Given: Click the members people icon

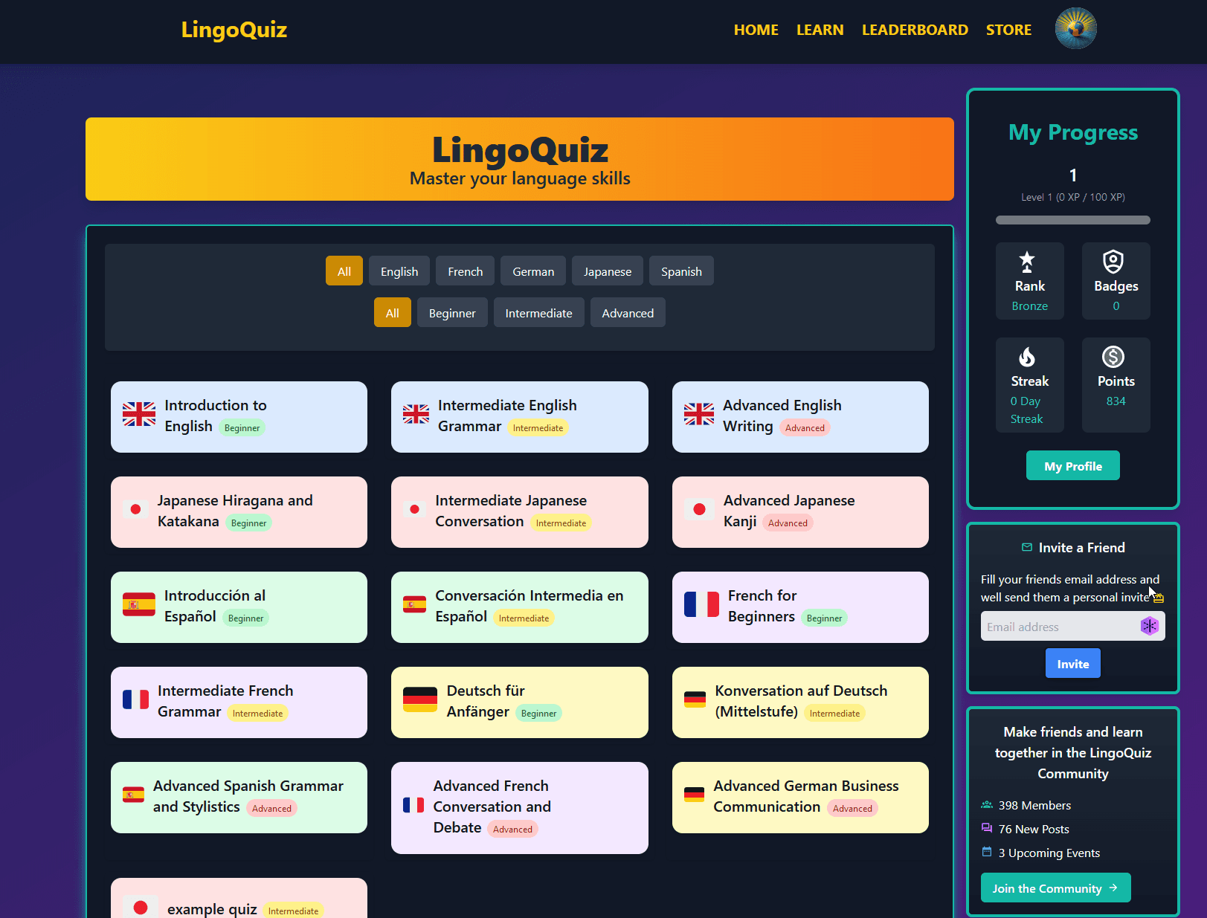Looking at the screenshot, I should tap(987, 805).
